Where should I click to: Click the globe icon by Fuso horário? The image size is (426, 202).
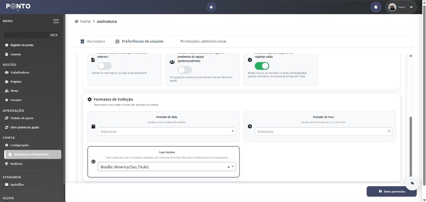coord(94,162)
